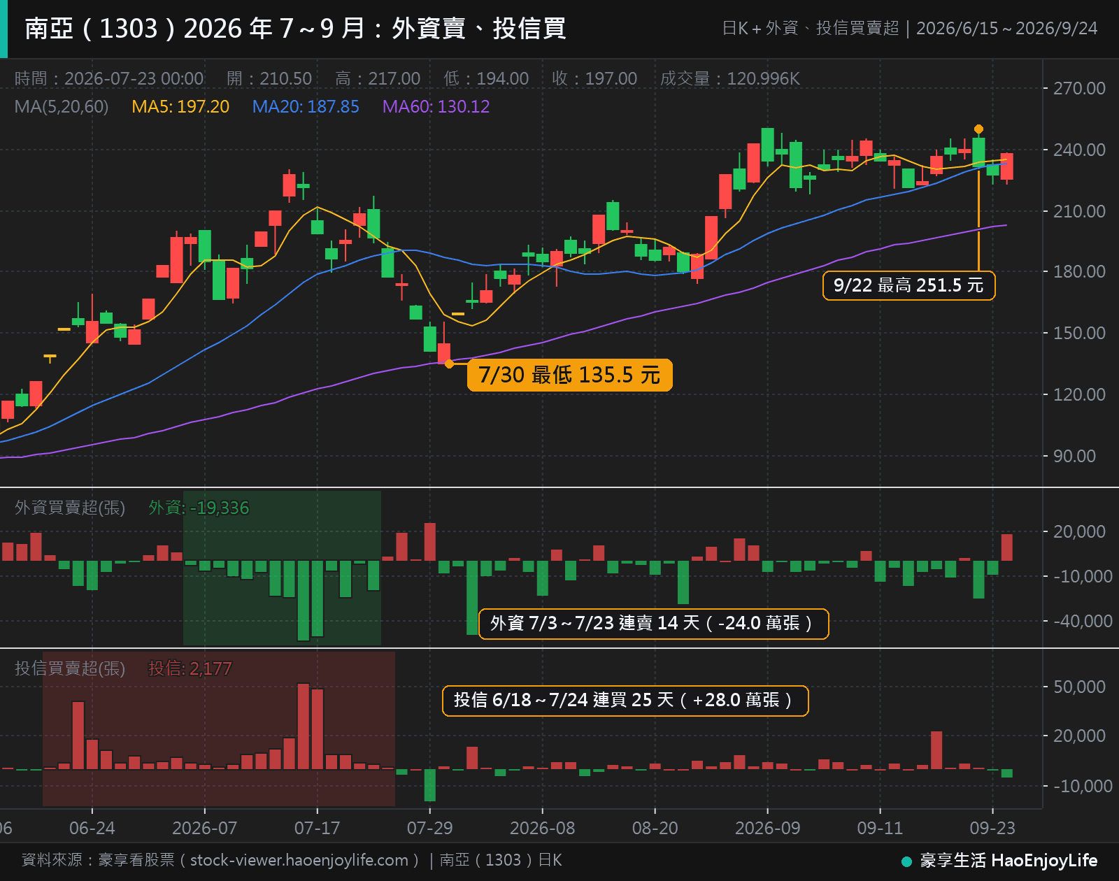The width and height of the screenshot is (1119, 881).
Task: Click the date range 2026/6/15～2026/9/24 text
Action: click(x=1007, y=29)
